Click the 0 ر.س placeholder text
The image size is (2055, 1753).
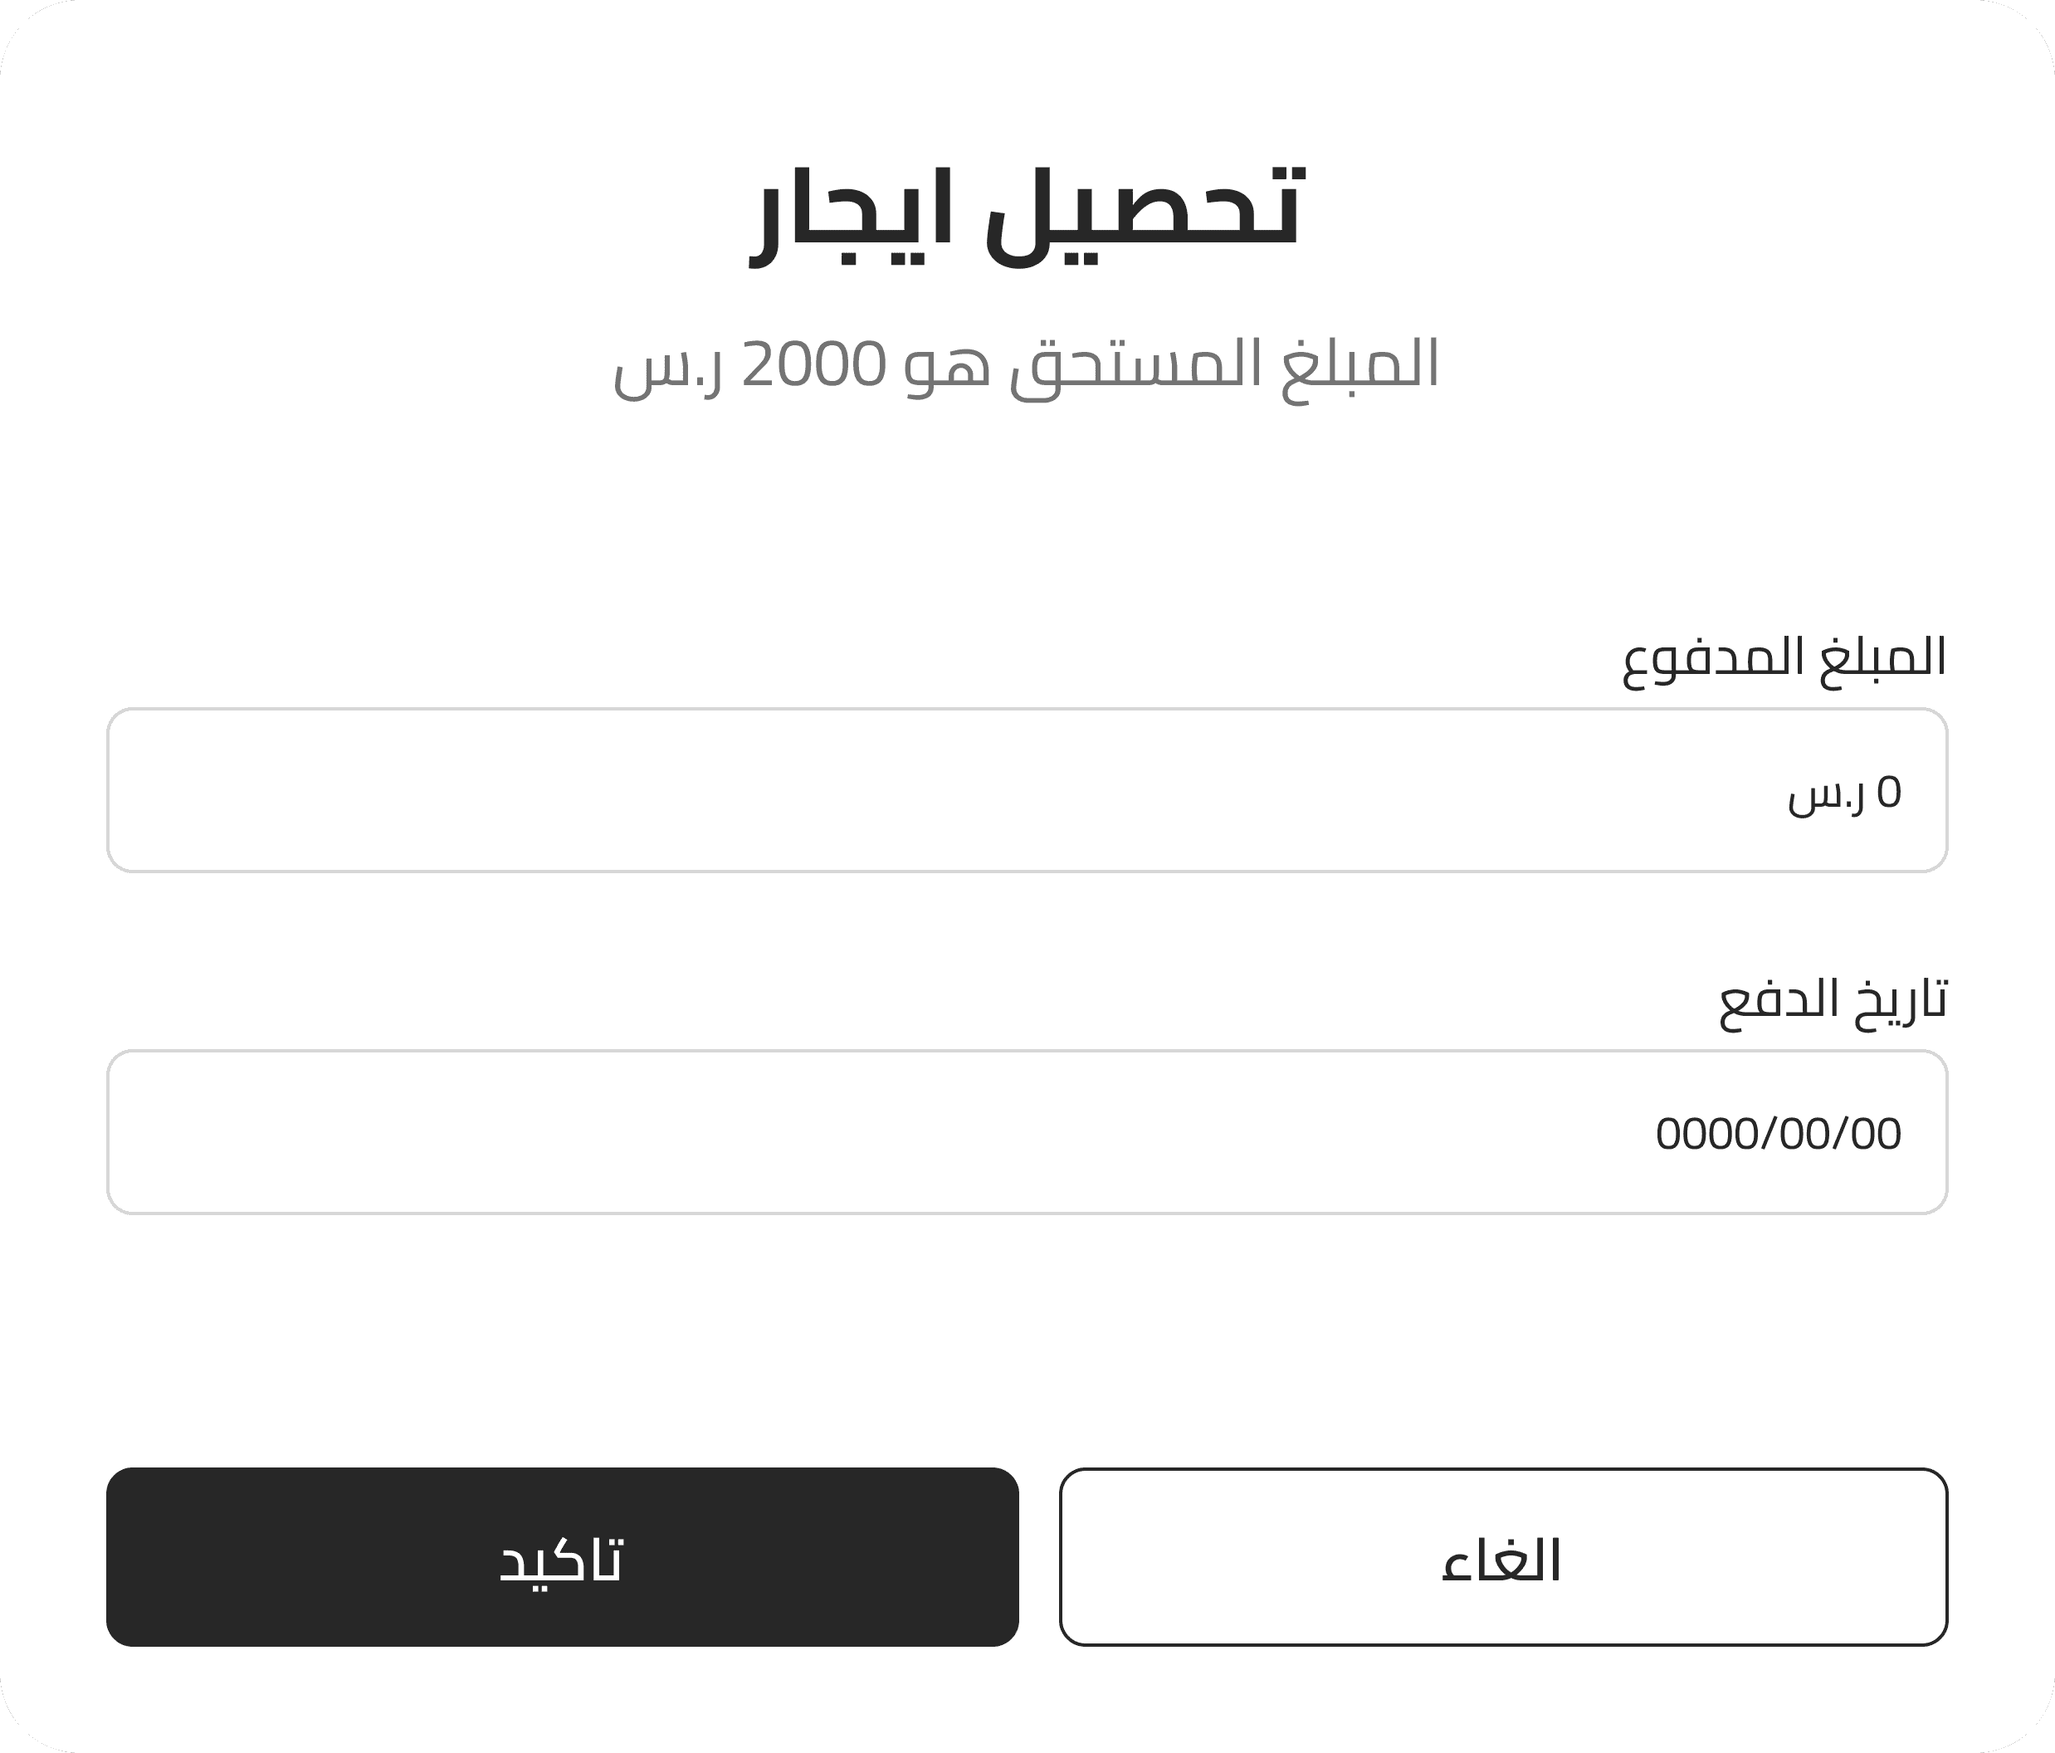(x=1845, y=793)
